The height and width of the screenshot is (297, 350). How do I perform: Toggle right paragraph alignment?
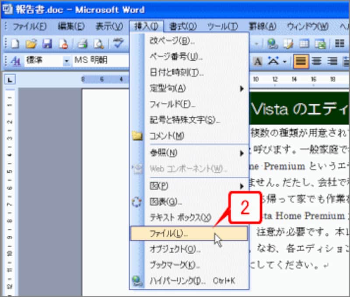point(332,61)
